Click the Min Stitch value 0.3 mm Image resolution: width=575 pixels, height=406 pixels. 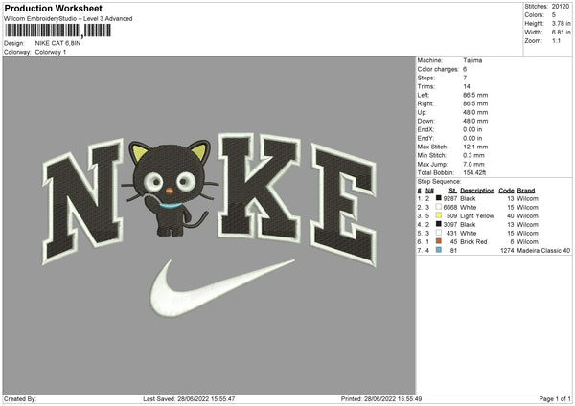[x=473, y=155]
